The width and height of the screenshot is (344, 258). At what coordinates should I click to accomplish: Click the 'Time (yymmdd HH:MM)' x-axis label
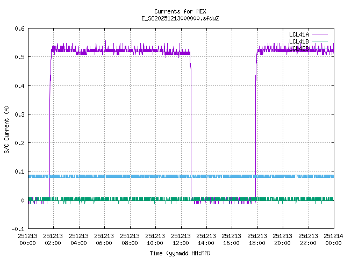180,253
